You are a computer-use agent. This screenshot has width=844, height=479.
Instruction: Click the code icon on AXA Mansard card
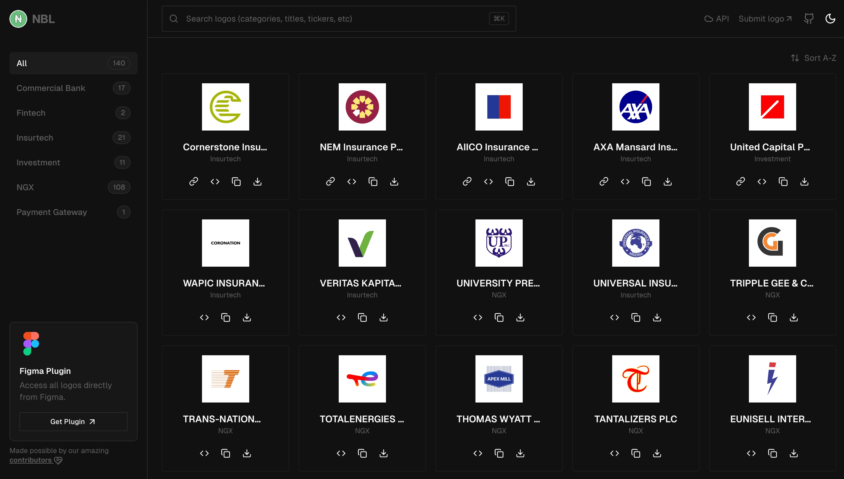tap(625, 181)
